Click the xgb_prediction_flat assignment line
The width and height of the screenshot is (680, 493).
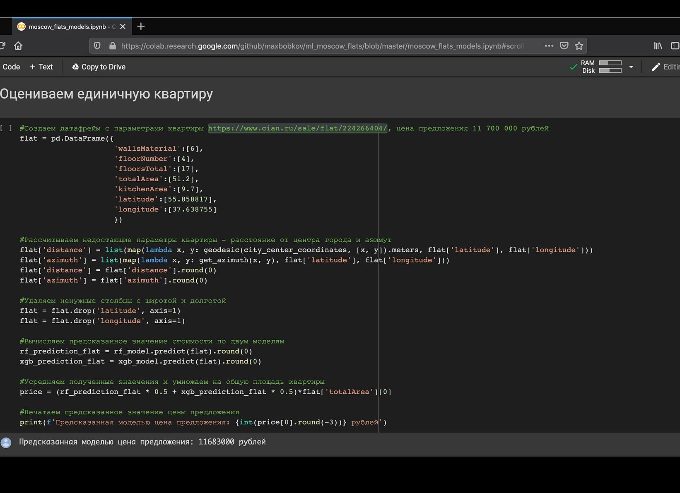click(x=140, y=361)
